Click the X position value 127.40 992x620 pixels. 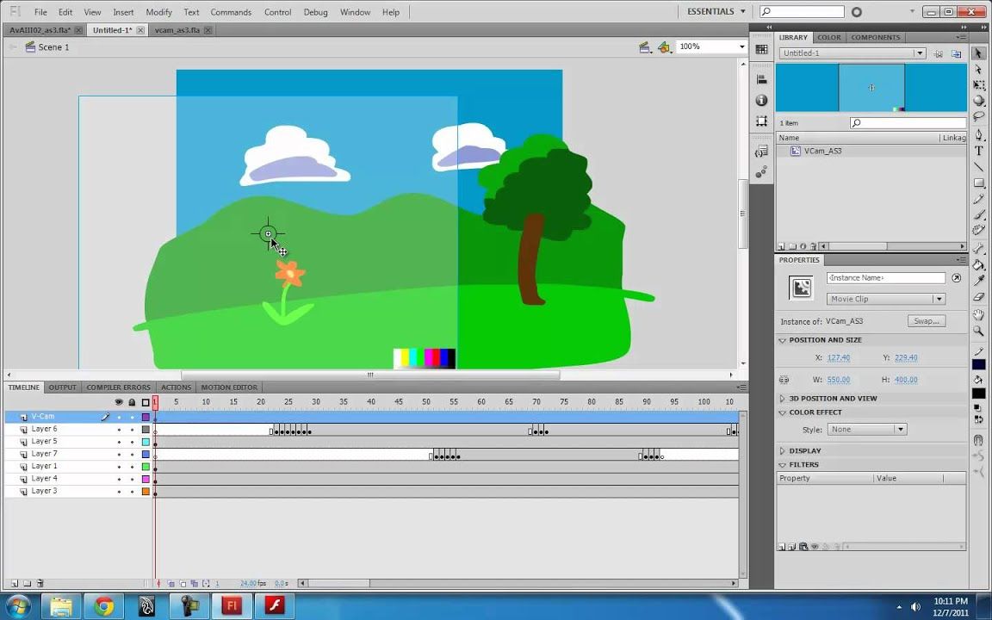pyautogui.click(x=838, y=357)
